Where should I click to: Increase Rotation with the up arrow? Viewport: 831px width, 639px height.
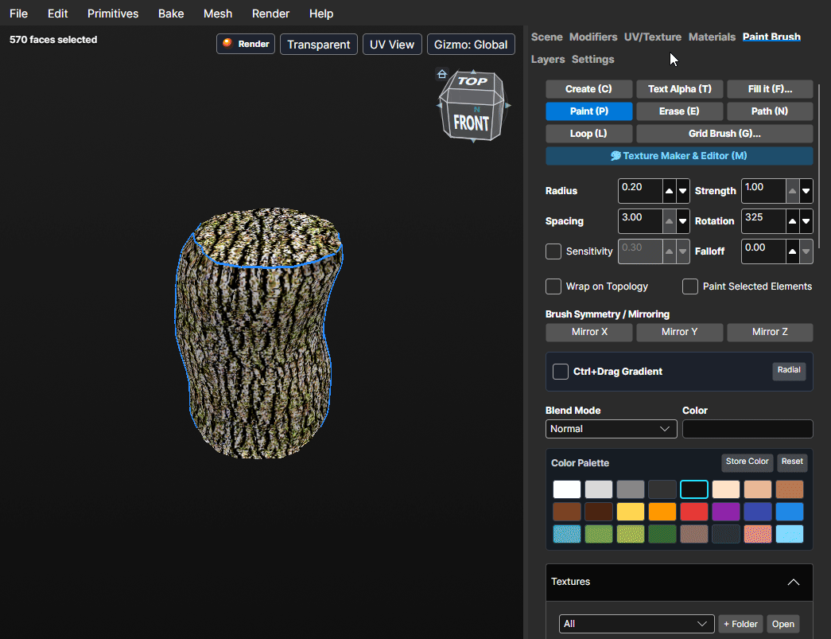792,221
